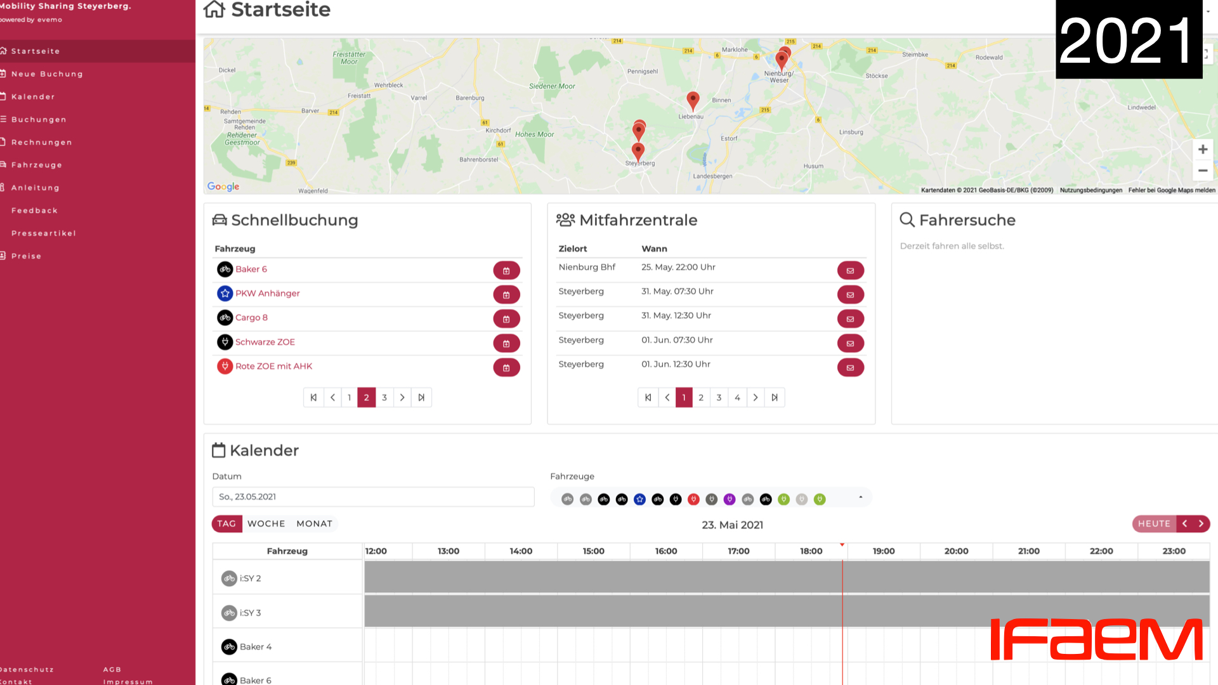Open Rote ZOE mit AHK link
The width and height of the screenshot is (1218, 685).
(x=273, y=367)
